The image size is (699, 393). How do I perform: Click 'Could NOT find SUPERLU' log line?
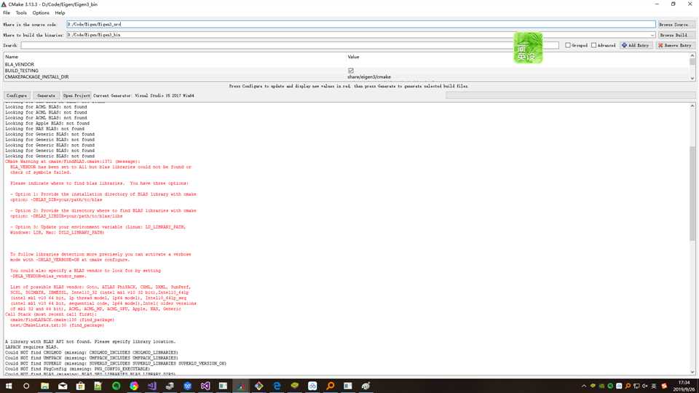point(116,363)
